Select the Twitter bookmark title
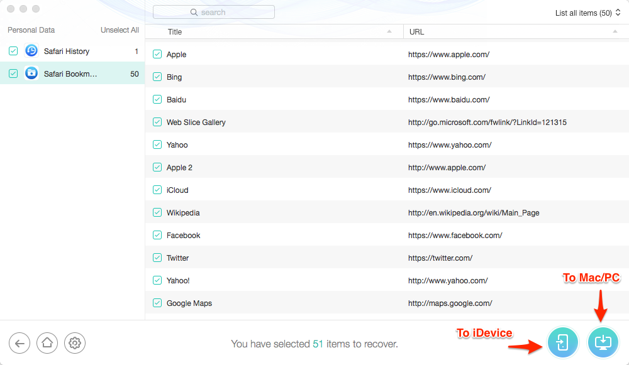Viewport: 629px width, 365px height. tap(178, 258)
